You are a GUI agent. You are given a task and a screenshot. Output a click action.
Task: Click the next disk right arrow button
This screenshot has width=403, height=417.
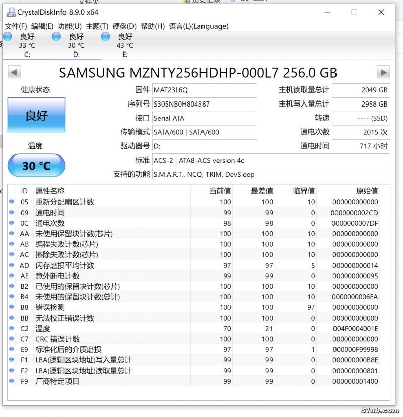tap(383, 72)
